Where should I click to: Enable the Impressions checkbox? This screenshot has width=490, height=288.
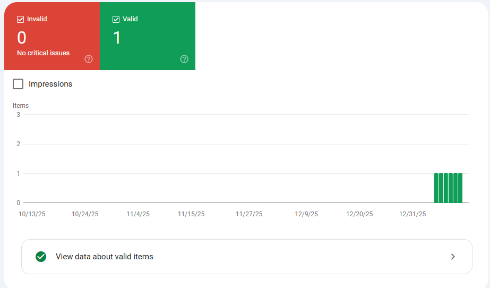pos(18,84)
